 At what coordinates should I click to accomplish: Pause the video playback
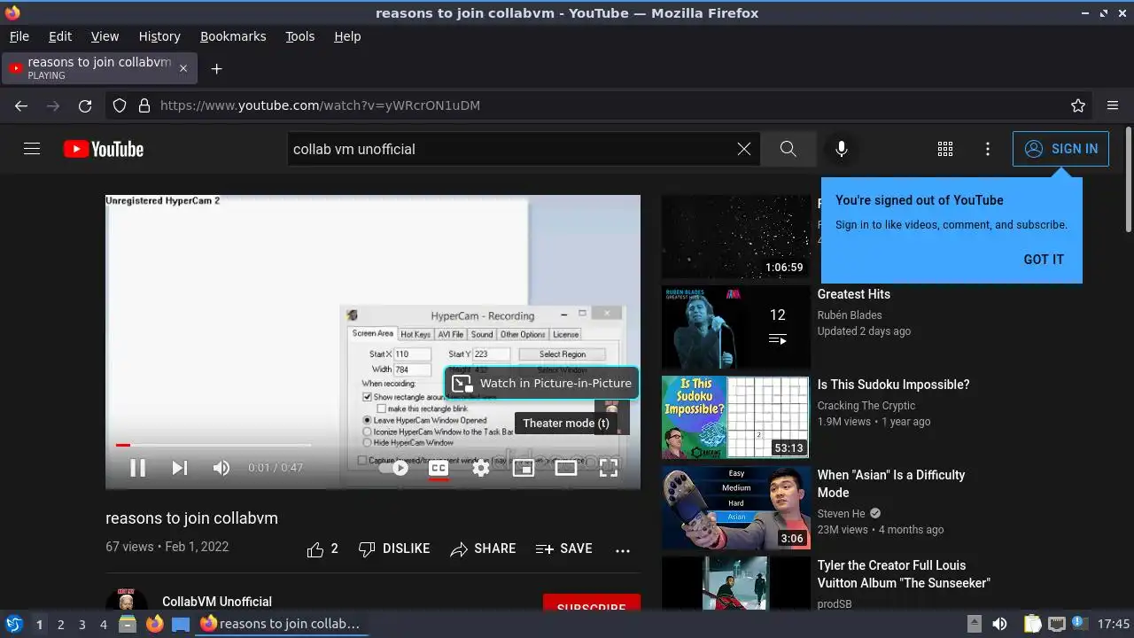point(138,468)
